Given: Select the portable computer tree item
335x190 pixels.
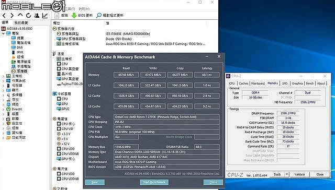Looking at the screenshot, I should point(21,66).
